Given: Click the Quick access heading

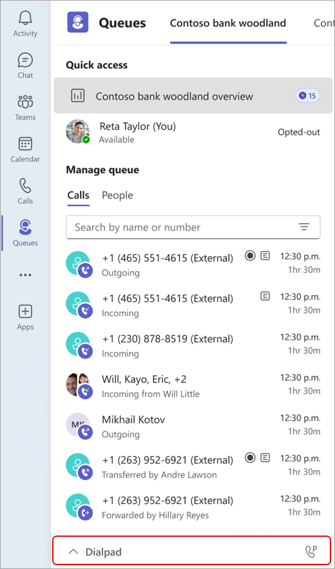Looking at the screenshot, I should pyautogui.click(x=97, y=65).
